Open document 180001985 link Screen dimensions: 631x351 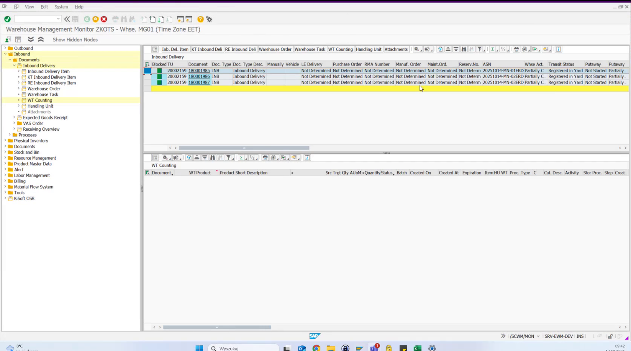pos(199,70)
